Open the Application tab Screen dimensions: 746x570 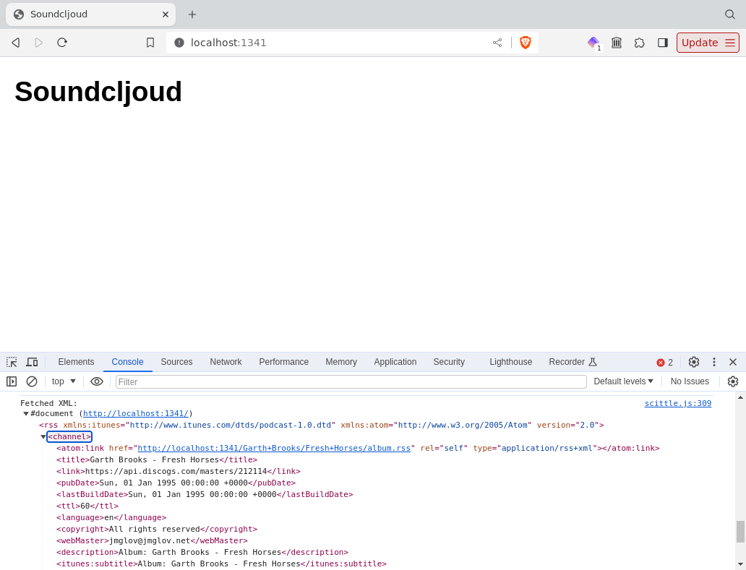pos(395,362)
